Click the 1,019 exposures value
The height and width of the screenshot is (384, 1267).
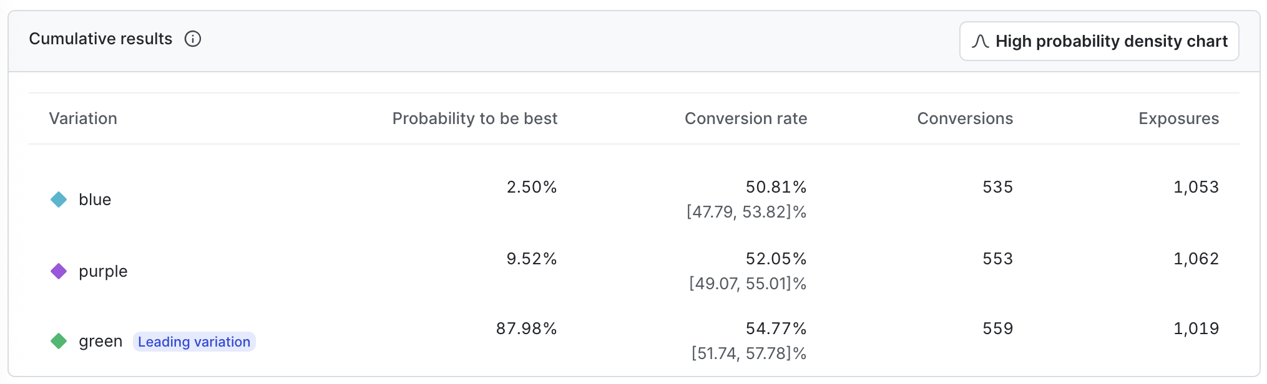click(x=1196, y=329)
